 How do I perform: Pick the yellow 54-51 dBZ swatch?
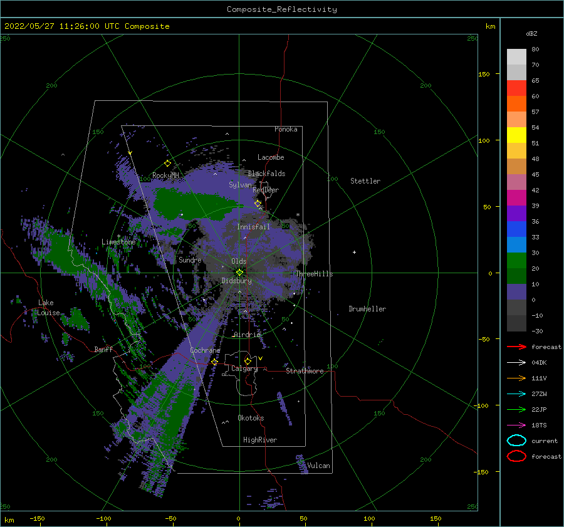pyautogui.click(x=516, y=135)
